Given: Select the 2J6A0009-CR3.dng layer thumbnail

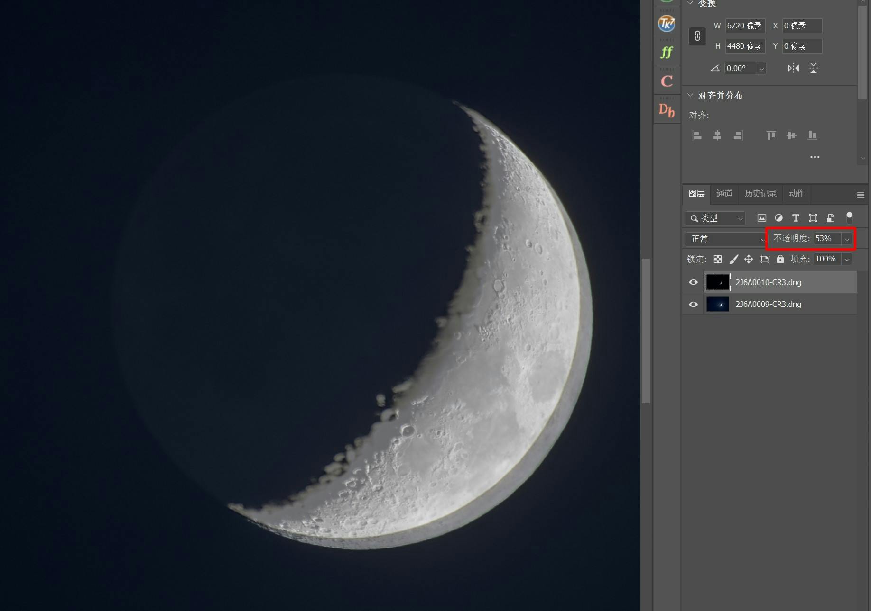Looking at the screenshot, I should 717,304.
